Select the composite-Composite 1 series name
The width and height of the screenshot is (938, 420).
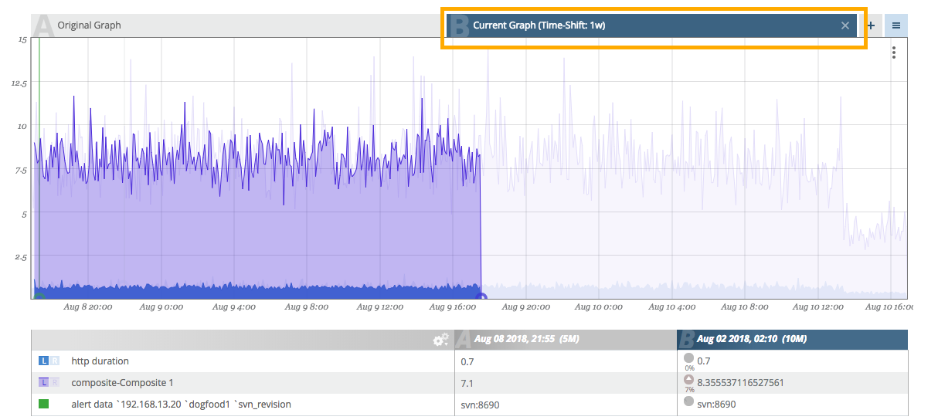[x=122, y=382]
